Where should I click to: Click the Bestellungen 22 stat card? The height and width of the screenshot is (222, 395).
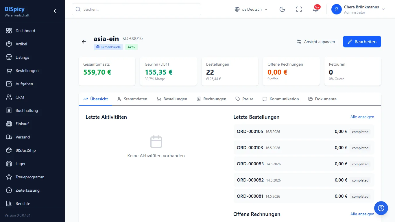click(230, 71)
